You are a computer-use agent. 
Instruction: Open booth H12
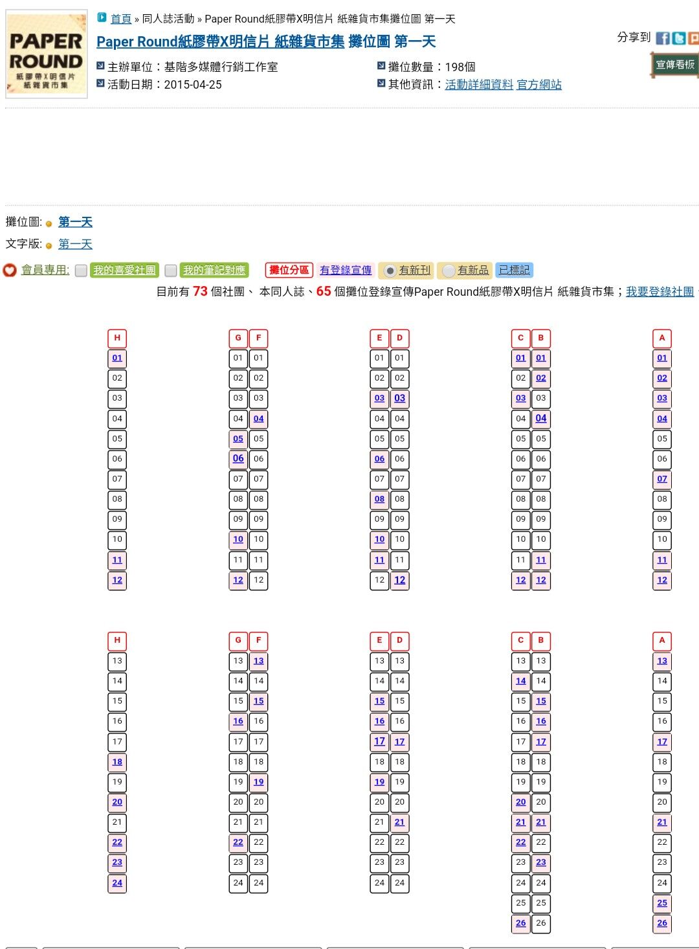pyautogui.click(x=117, y=580)
